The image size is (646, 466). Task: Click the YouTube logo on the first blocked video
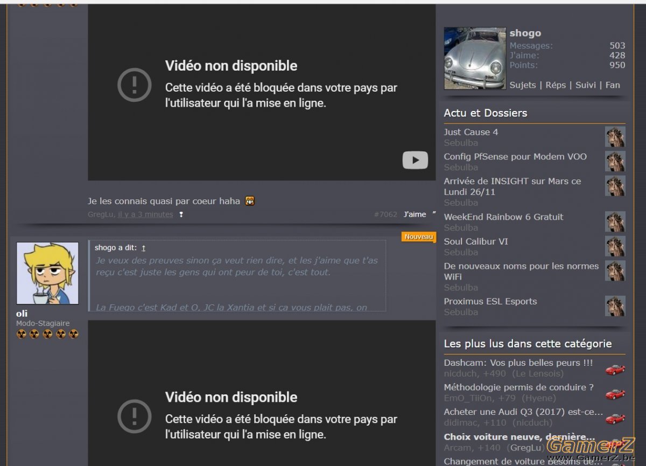[x=415, y=160]
